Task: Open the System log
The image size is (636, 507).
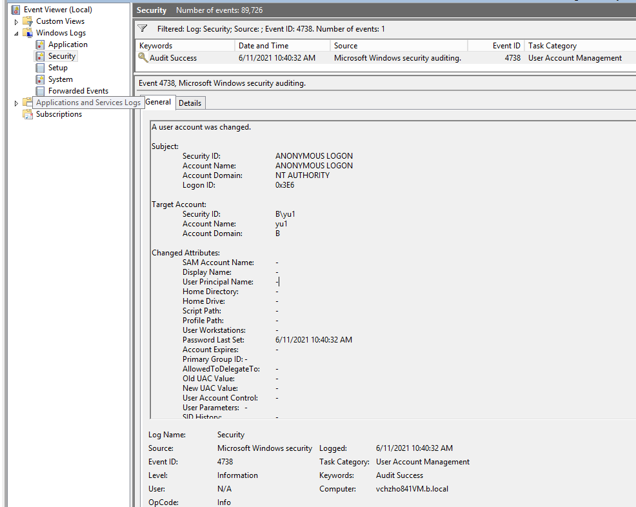Action: tap(61, 79)
